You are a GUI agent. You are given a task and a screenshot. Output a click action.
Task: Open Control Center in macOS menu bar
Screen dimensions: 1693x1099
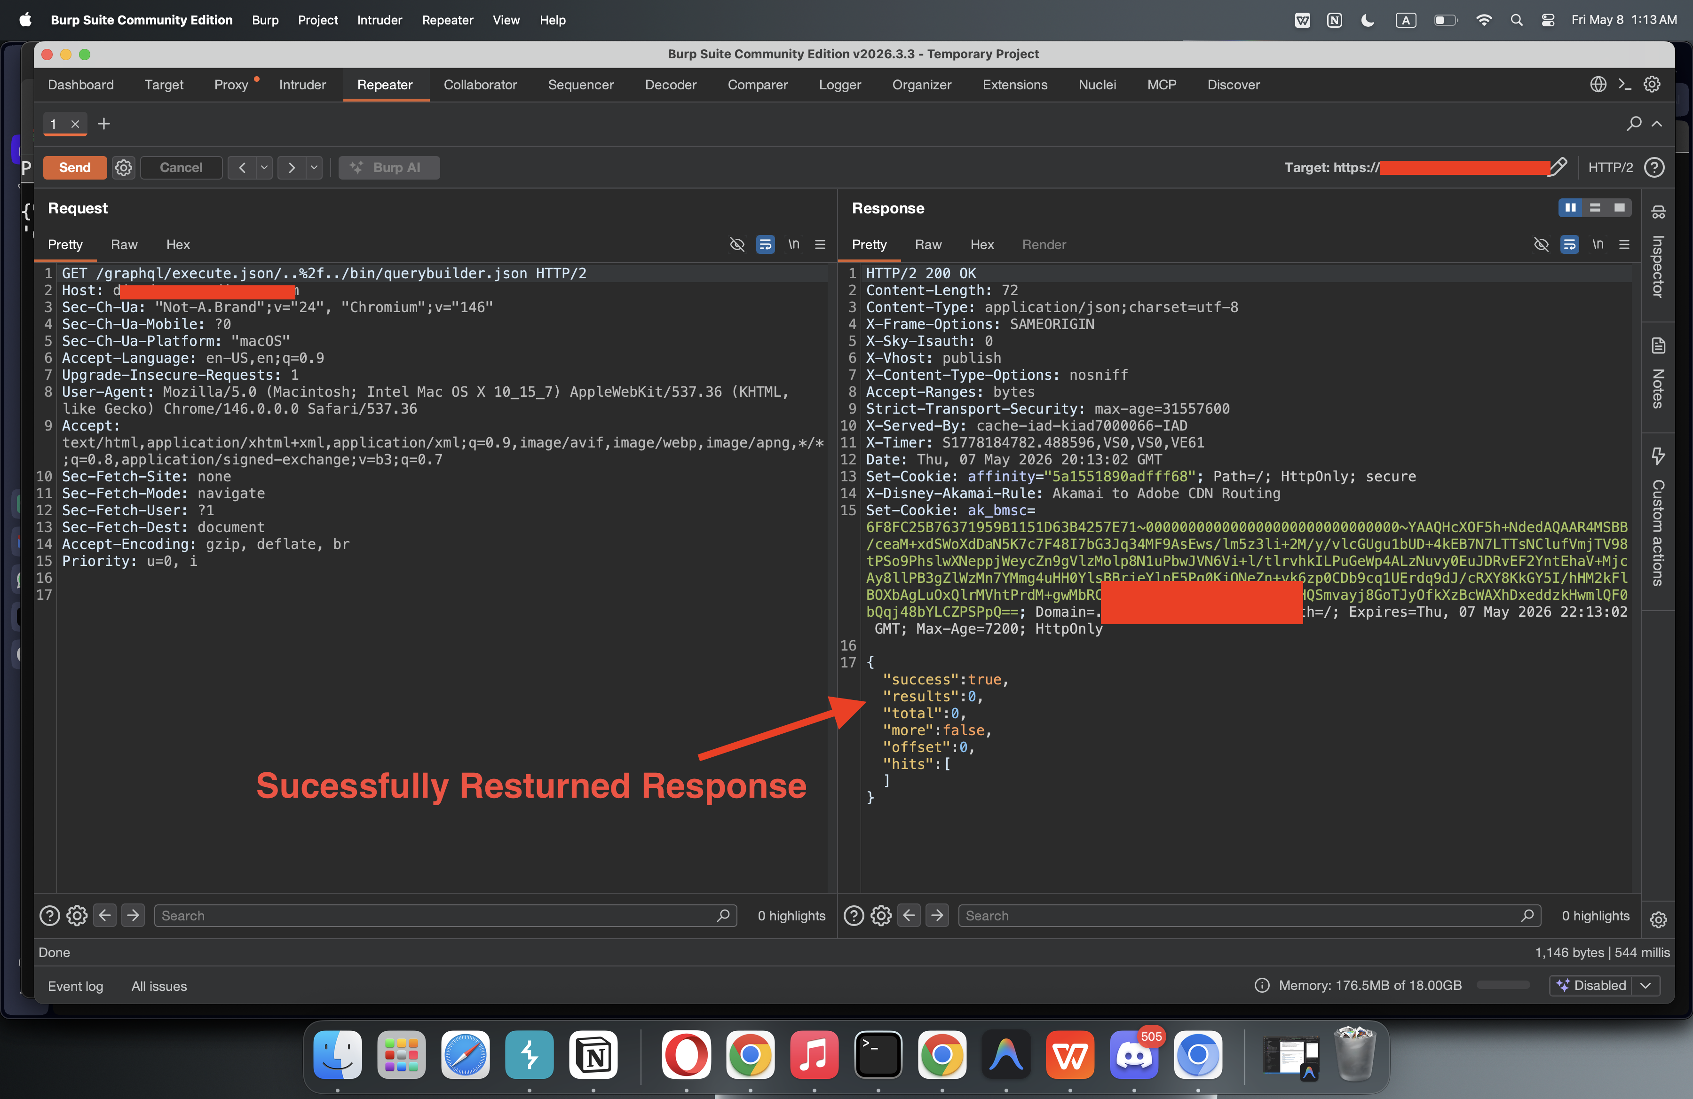coord(1548,20)
